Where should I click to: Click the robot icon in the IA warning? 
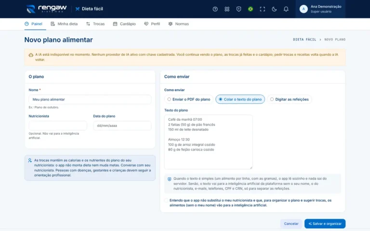click(x=31, y=55)
